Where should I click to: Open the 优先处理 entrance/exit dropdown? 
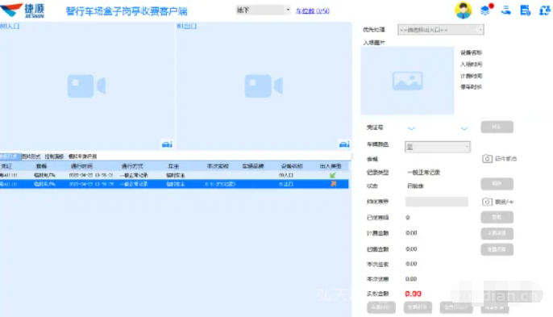point(440,30)
